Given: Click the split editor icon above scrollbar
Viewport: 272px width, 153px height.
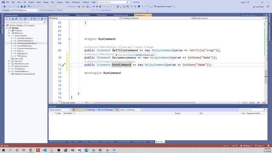Looking at the screenshot, I should pos(266,18).
